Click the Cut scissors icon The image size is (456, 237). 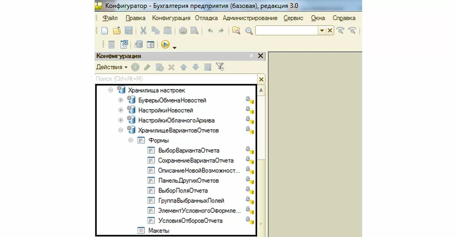coord(143,31)
